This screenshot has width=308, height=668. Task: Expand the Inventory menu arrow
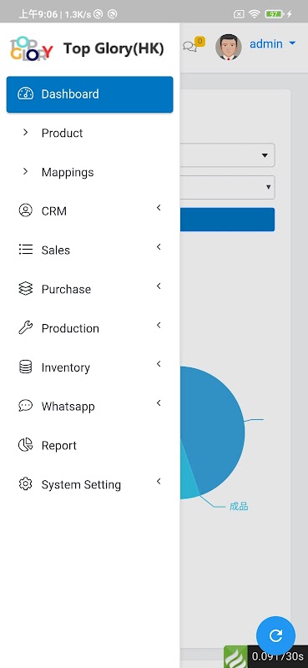pyautogui.click(x=159, y=364)
